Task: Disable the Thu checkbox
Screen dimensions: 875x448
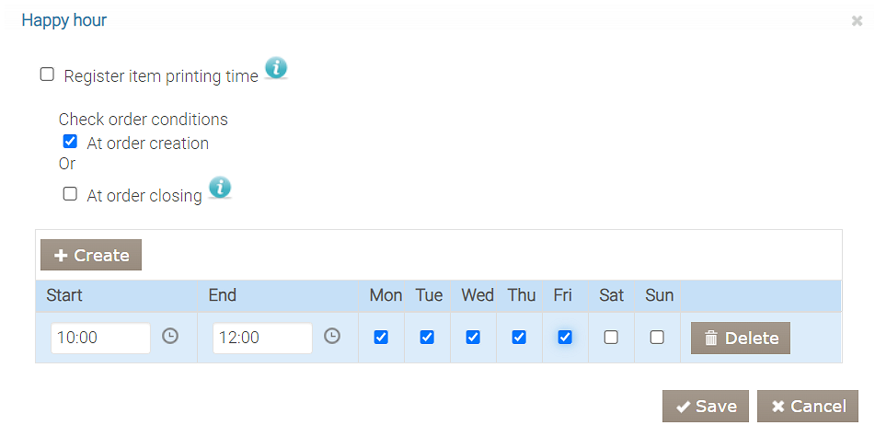Action: (x=519, y=338)
